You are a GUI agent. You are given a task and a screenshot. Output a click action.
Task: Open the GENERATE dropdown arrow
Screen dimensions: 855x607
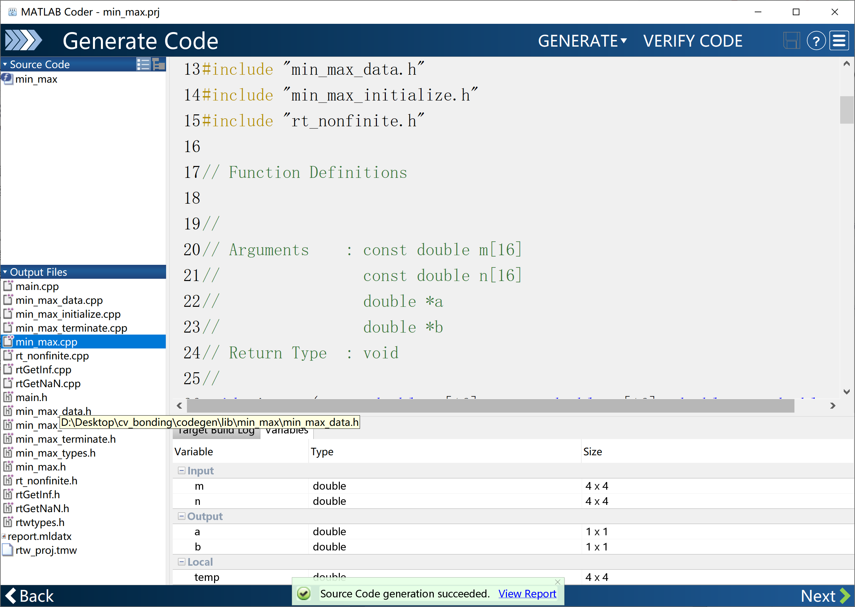(623, 40)
